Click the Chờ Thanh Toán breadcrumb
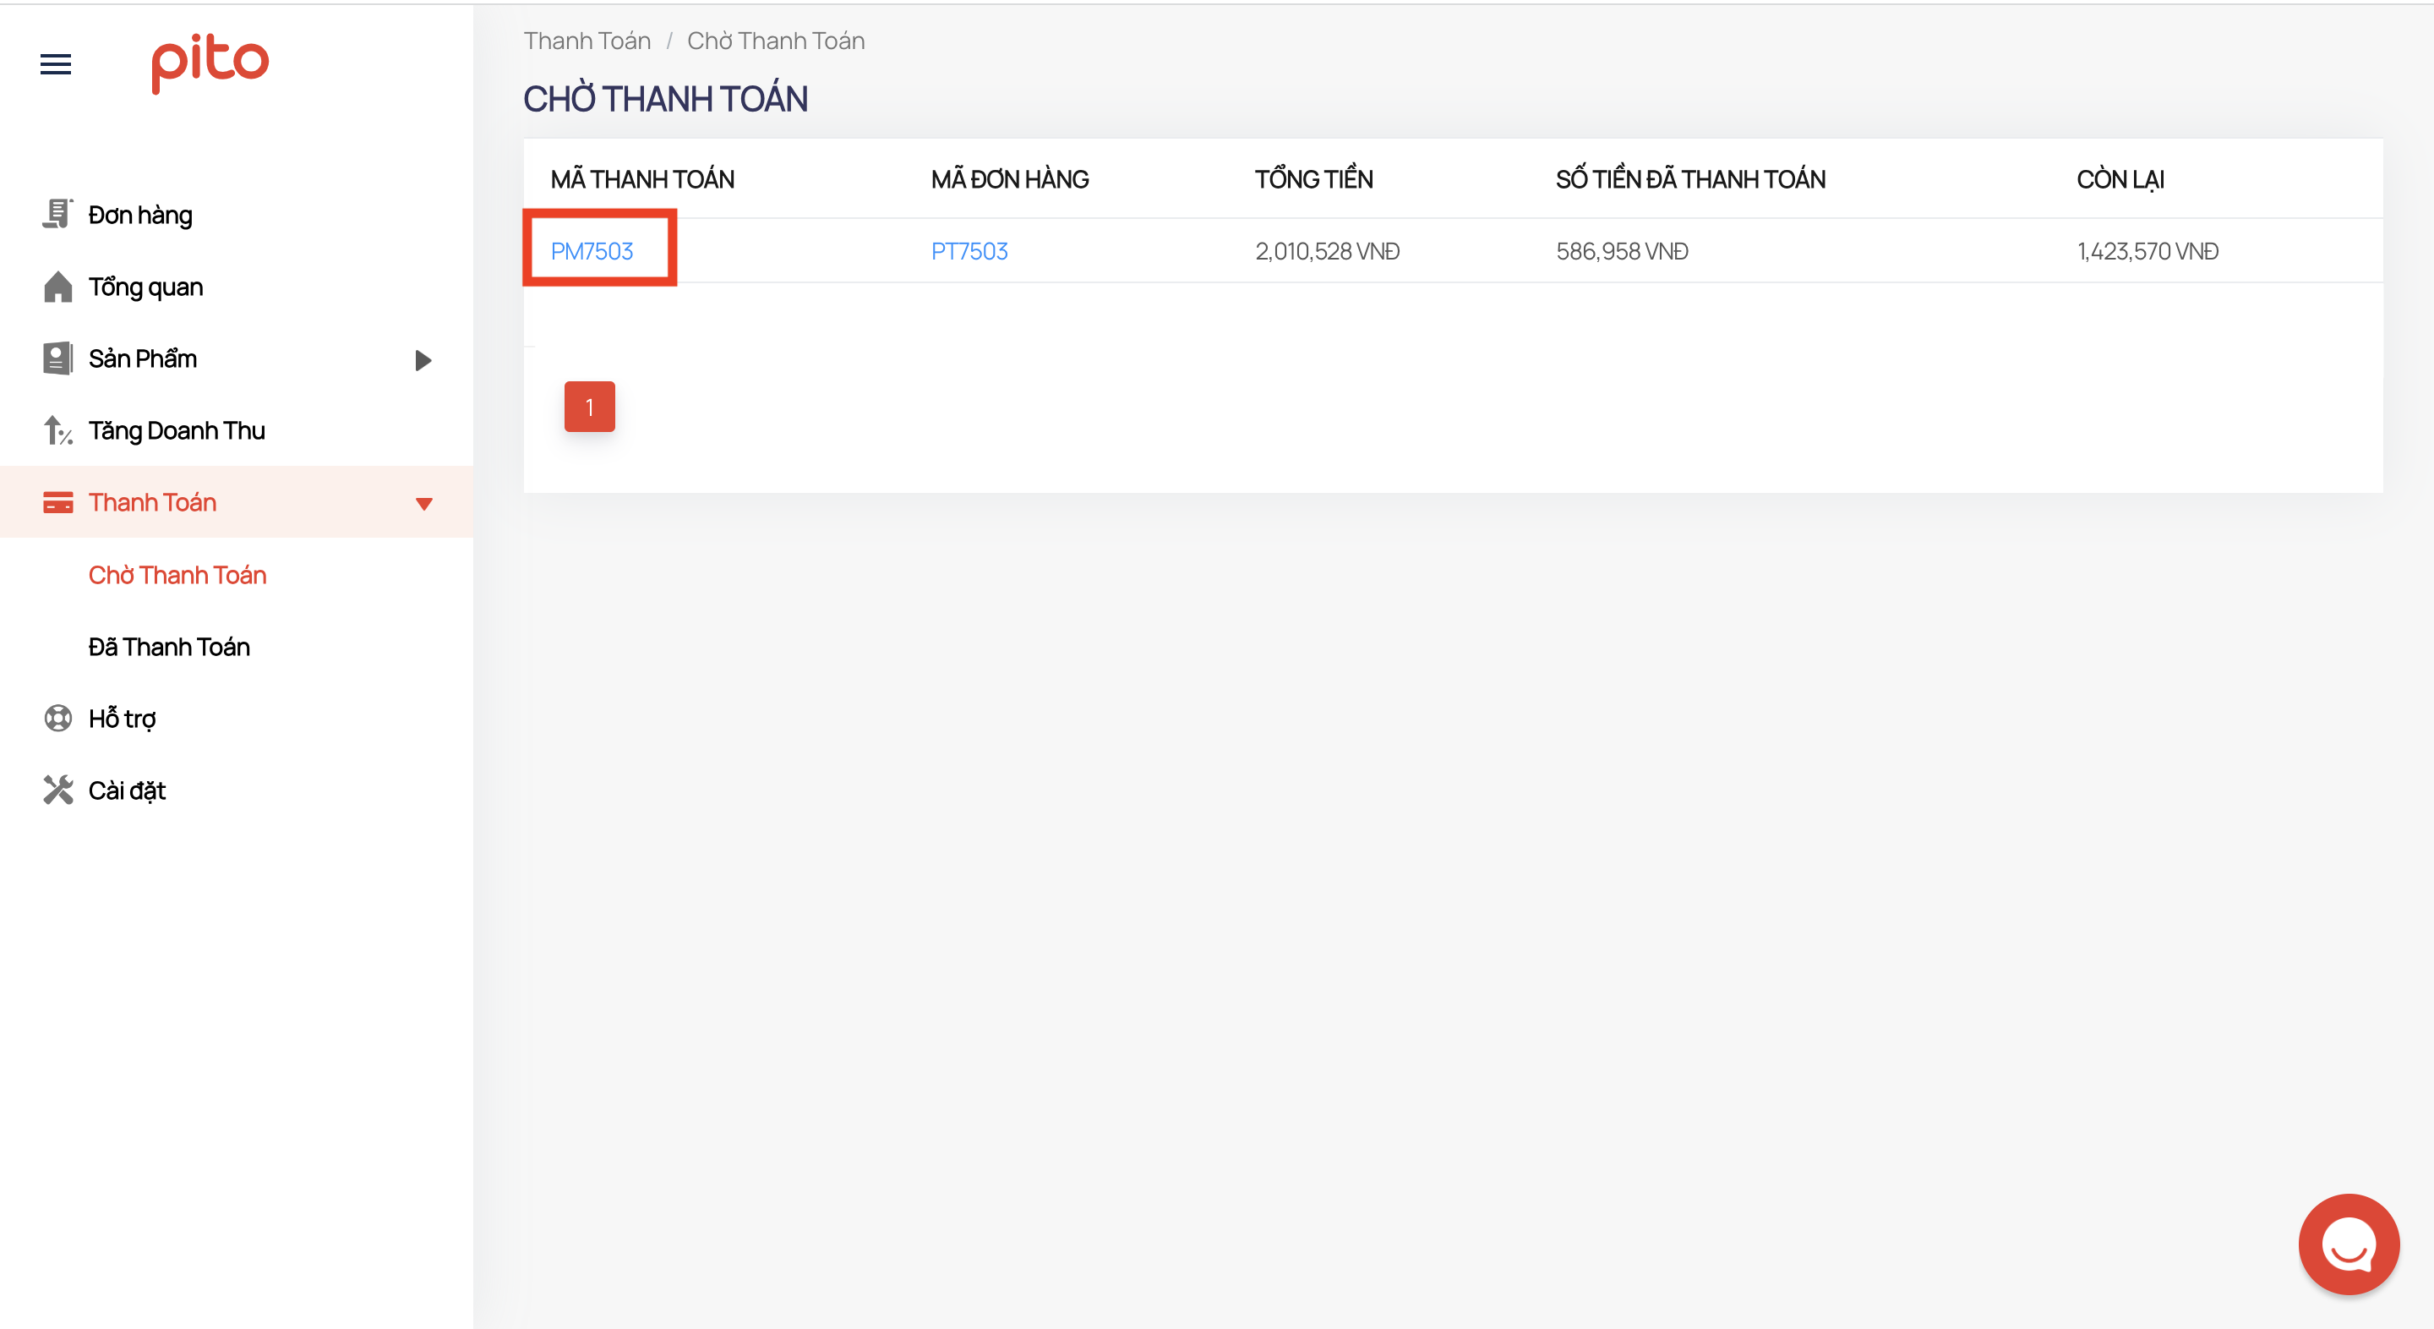 (x=776, y=41)
